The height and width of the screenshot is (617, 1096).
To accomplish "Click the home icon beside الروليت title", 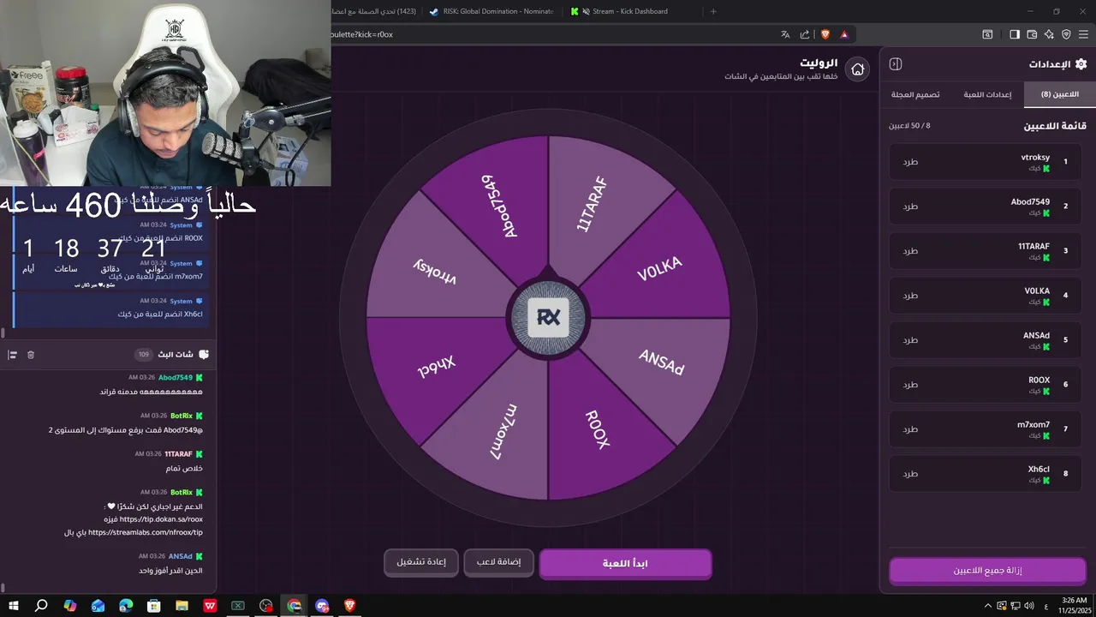I will 857,69.
